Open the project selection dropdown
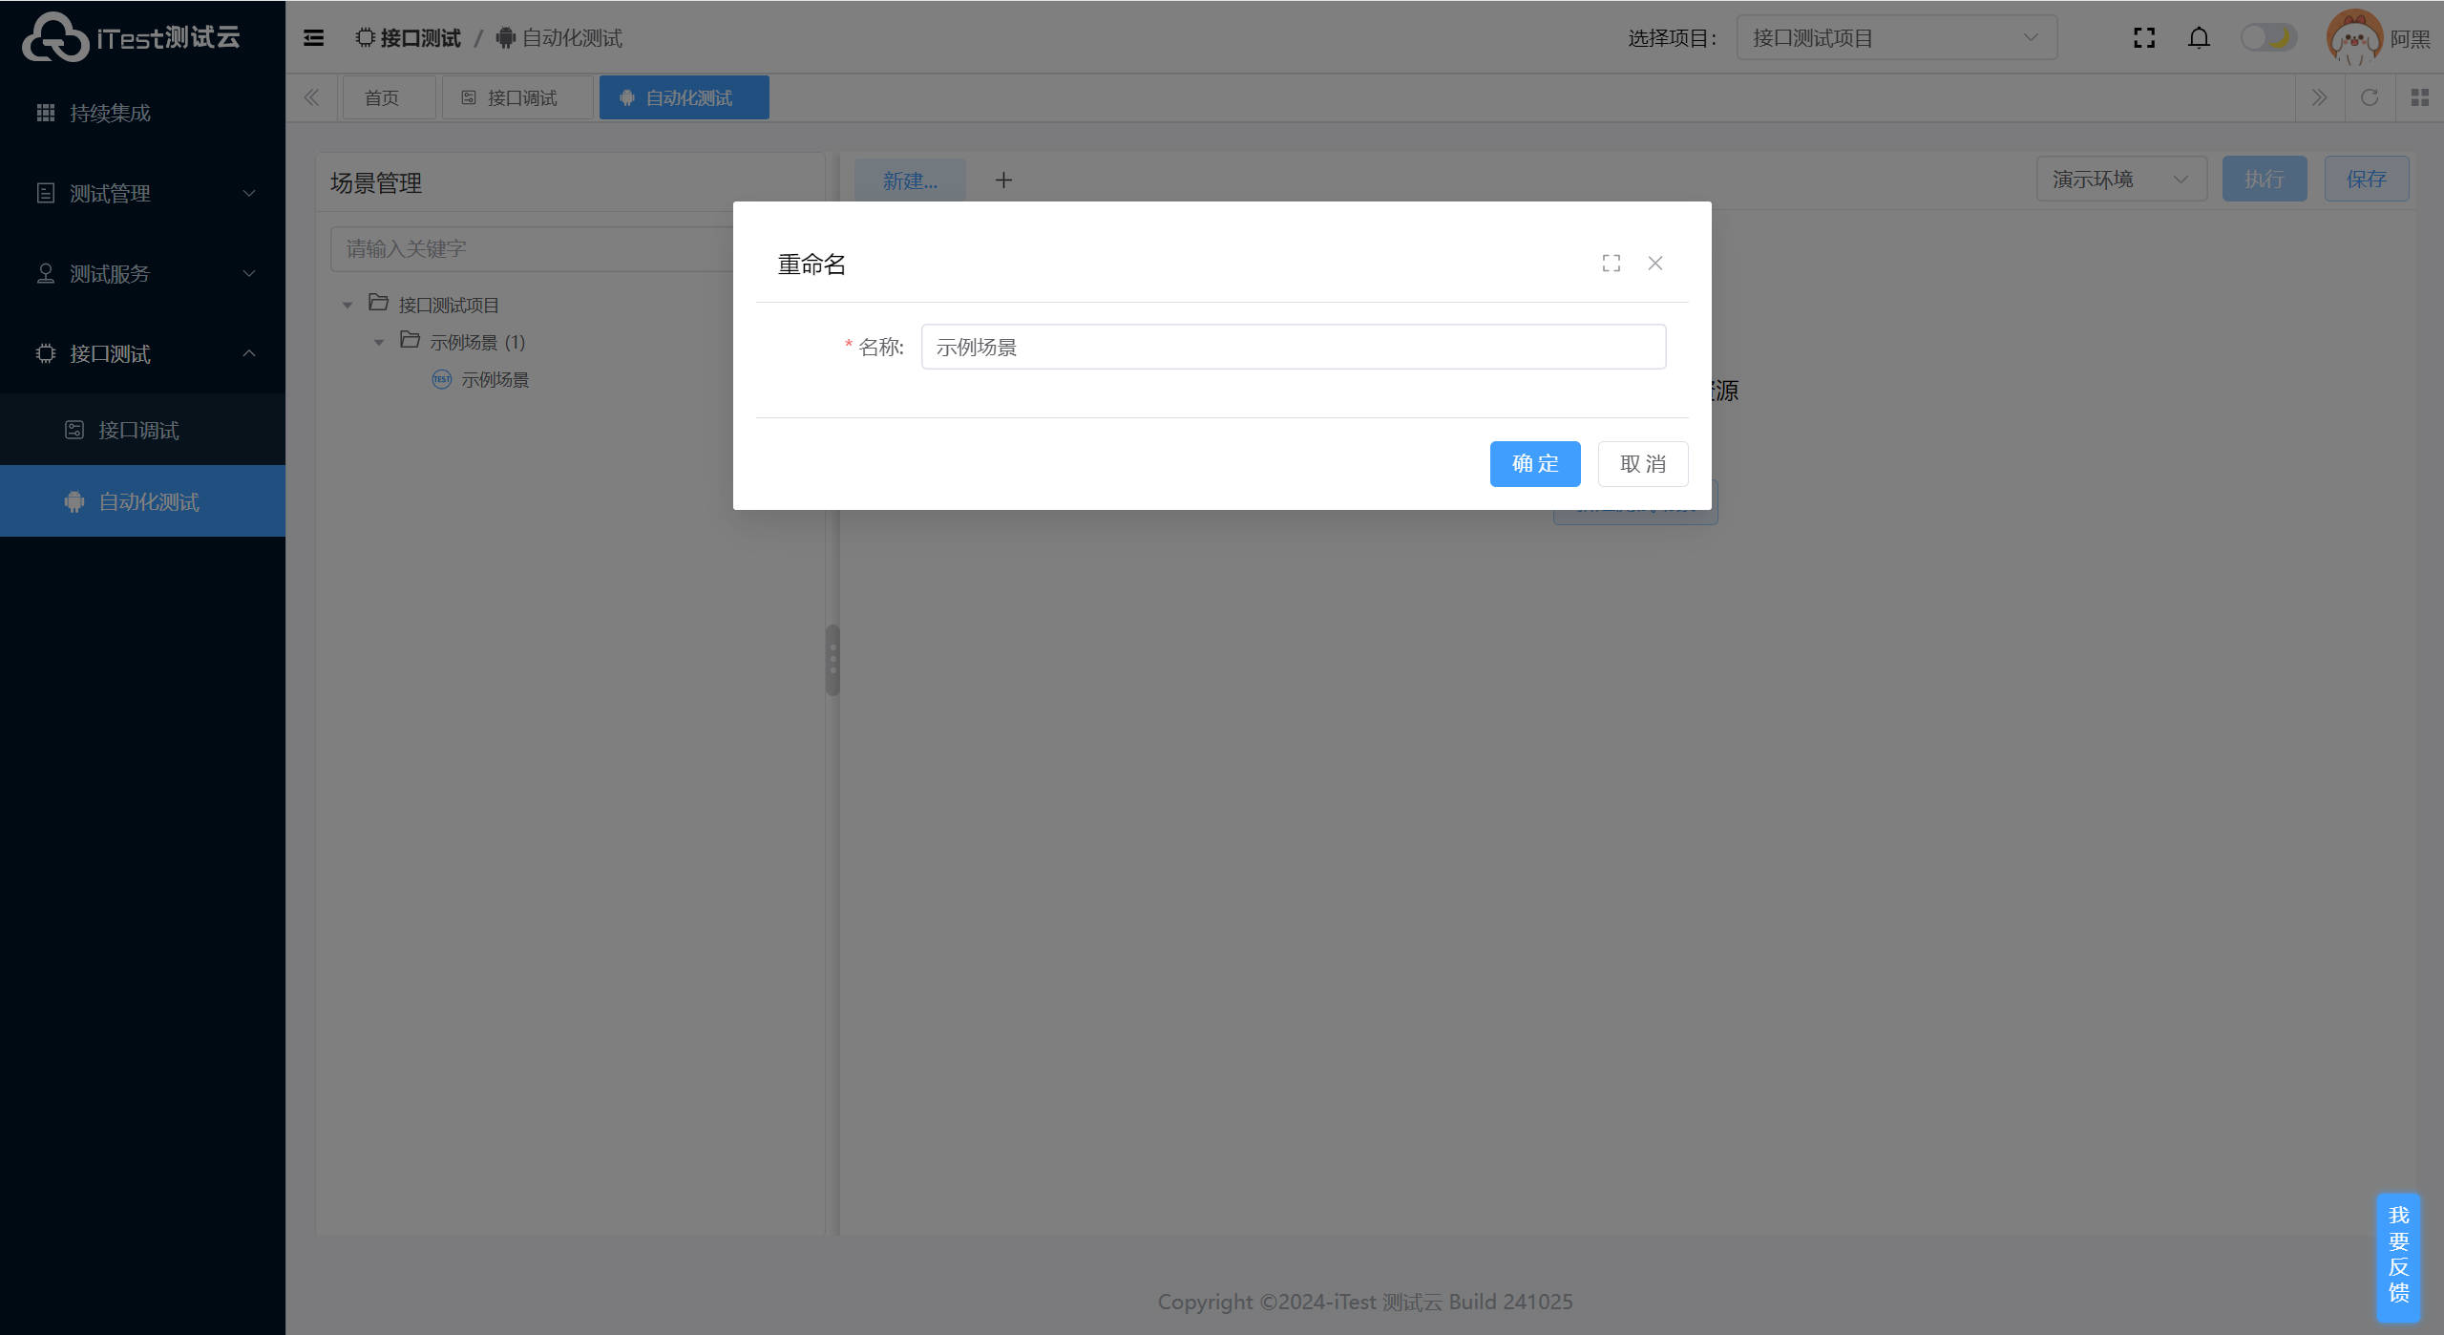Viewport: 2444px width, 1335px height. point(1896,38)
